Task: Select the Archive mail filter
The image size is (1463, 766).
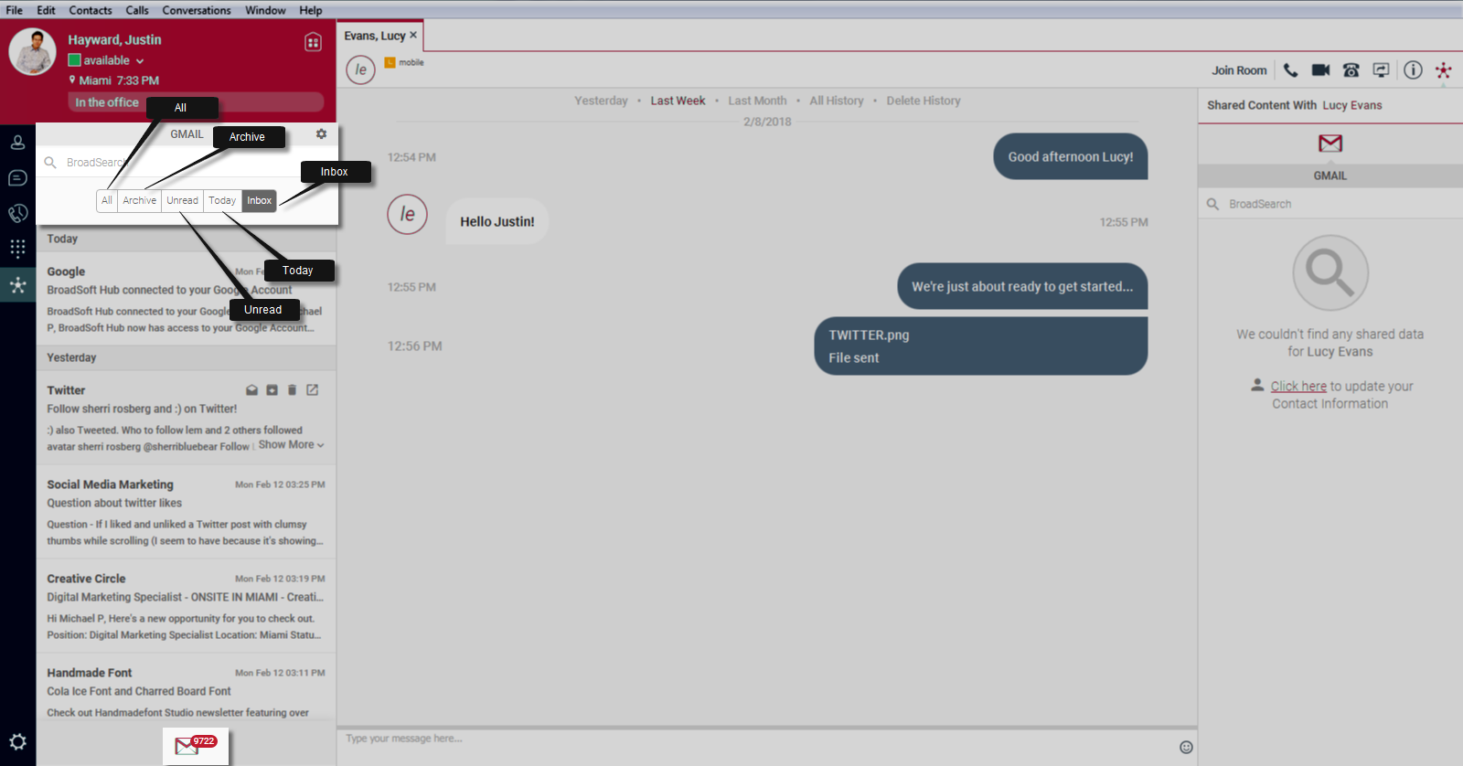Action: coord(139,200)
